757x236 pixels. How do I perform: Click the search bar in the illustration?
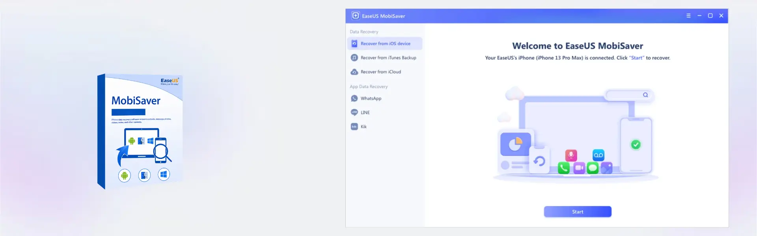[629, 95]
